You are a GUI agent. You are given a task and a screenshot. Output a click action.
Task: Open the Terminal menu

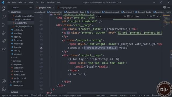[x=51, y=2]
